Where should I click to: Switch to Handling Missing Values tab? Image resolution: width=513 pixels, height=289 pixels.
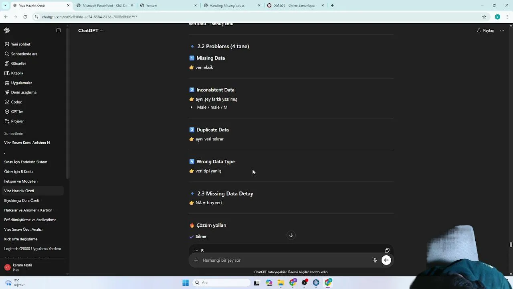click(232, 6)
